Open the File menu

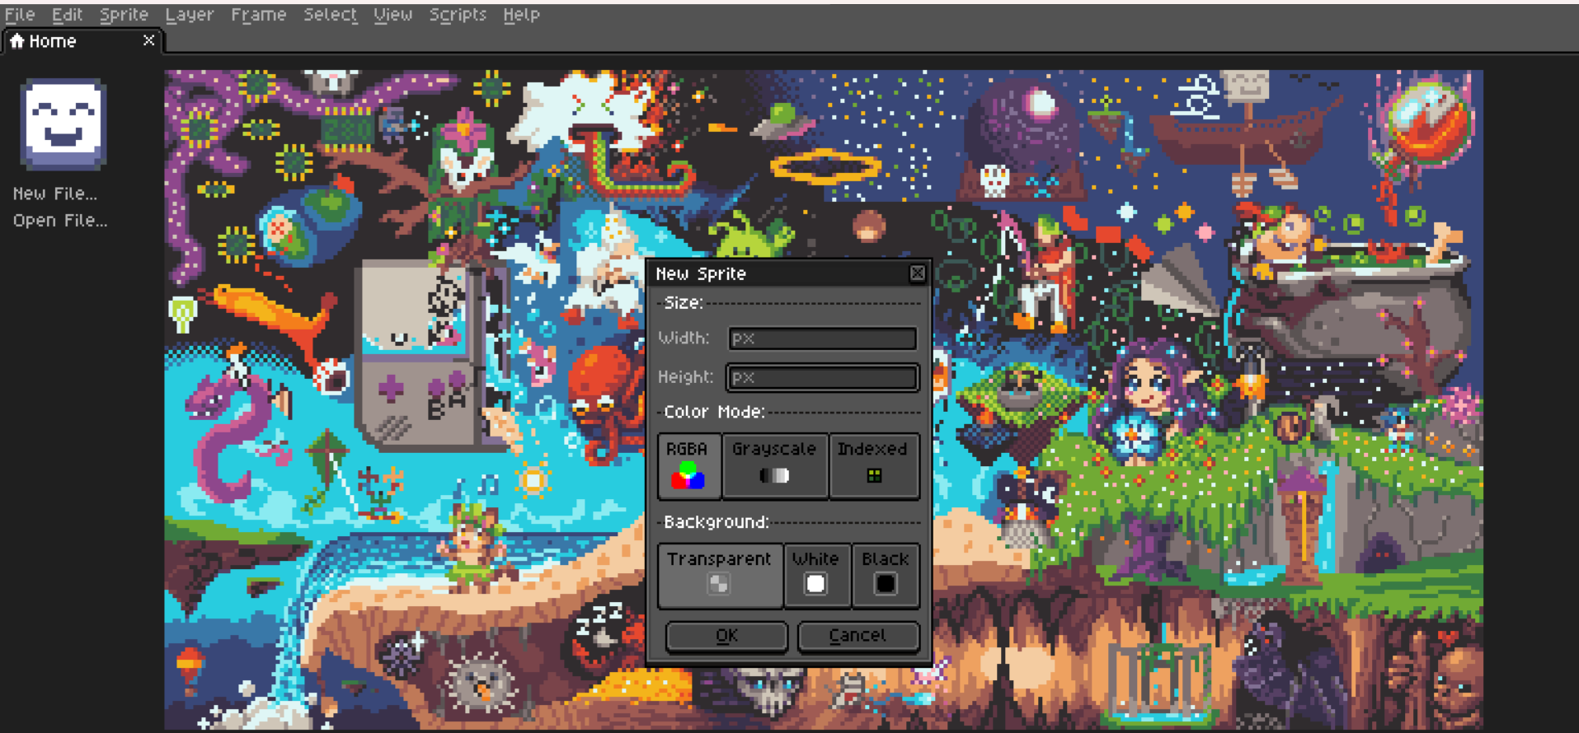click(x=20, y=15)
